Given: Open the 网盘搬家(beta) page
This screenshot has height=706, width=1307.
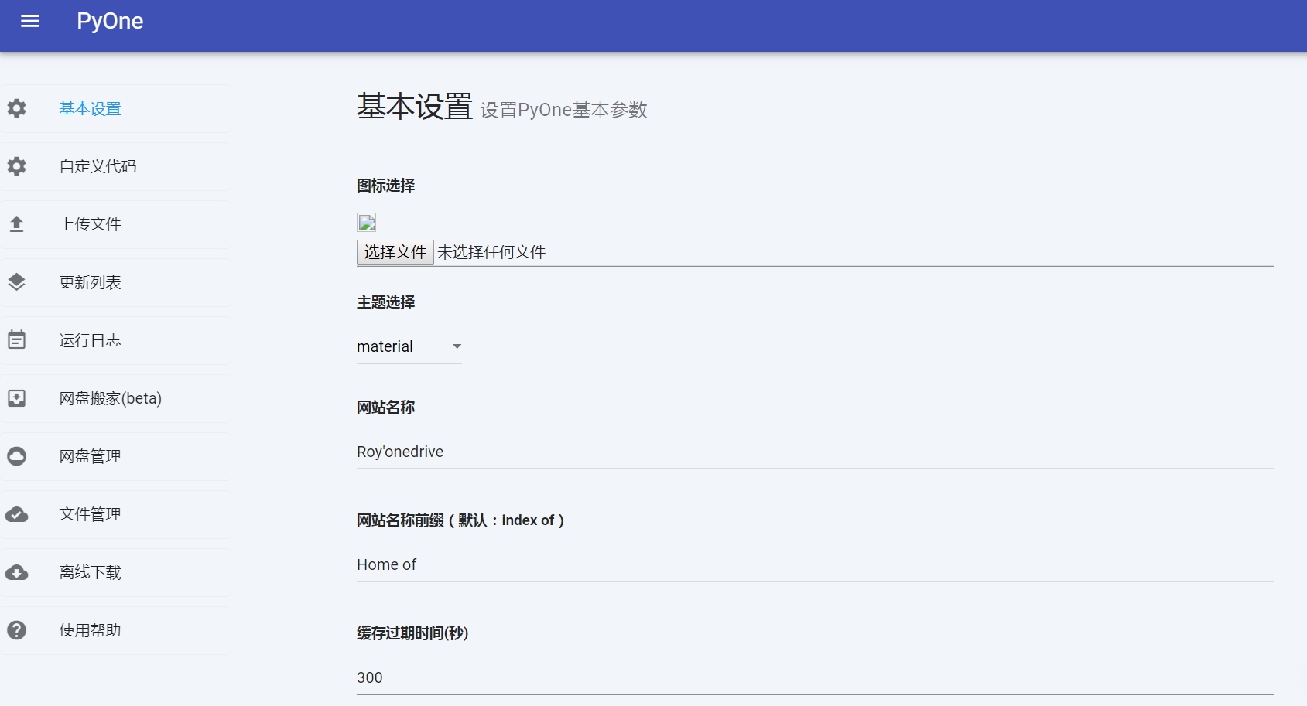Looking at the screenshot, I should pos(109,397).
